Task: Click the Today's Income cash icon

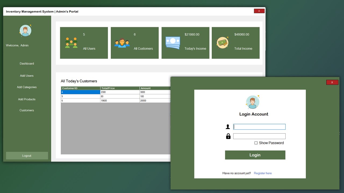Action: [173, 43]
